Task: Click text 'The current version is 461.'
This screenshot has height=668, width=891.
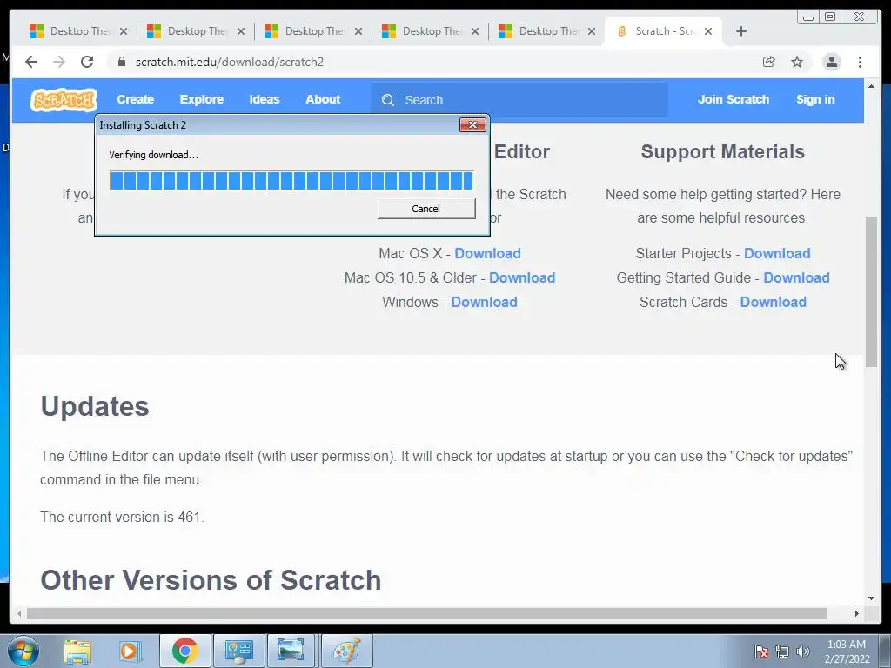Action: 122,517
